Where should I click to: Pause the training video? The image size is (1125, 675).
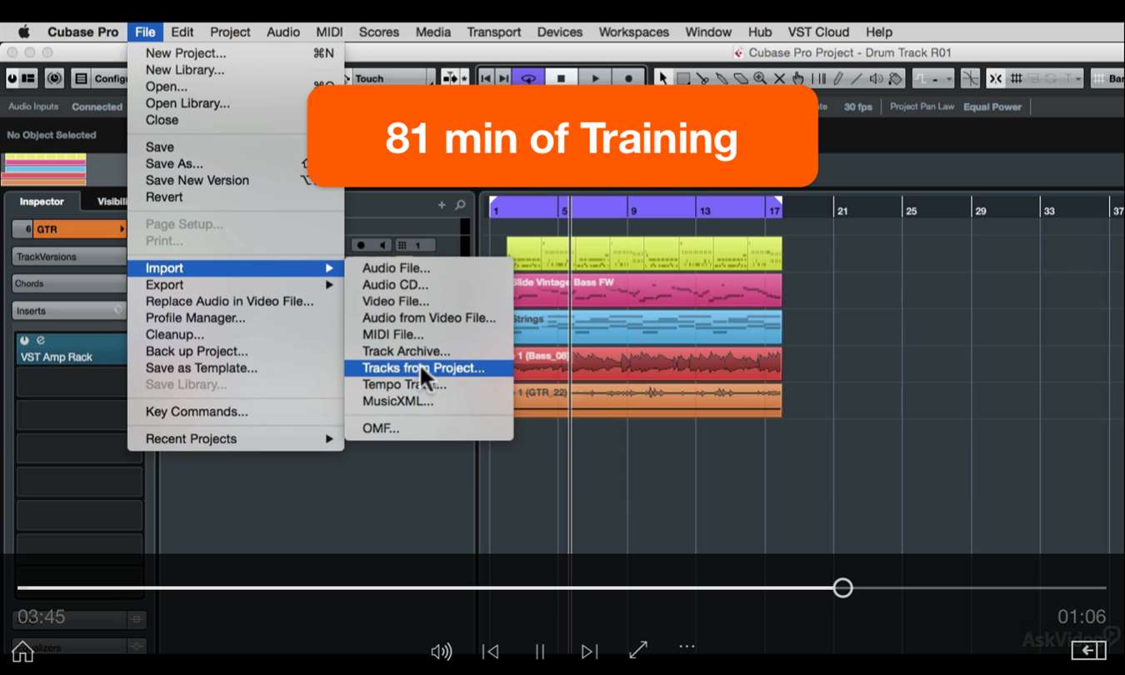click(x=540, y=652)
